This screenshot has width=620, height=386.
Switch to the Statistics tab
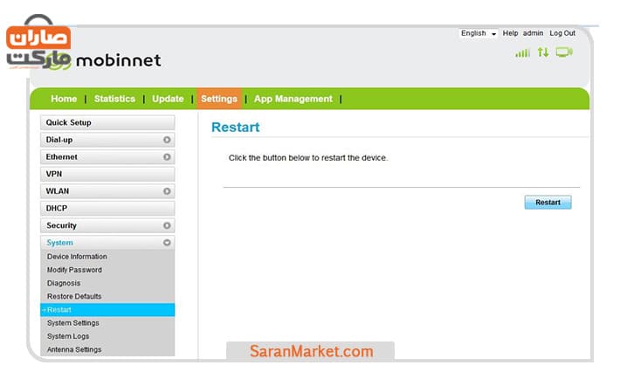pos(114,99)
